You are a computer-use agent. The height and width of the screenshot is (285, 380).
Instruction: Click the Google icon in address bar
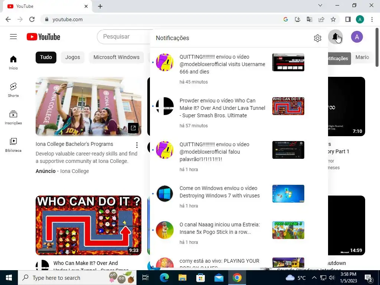[286, 19]
